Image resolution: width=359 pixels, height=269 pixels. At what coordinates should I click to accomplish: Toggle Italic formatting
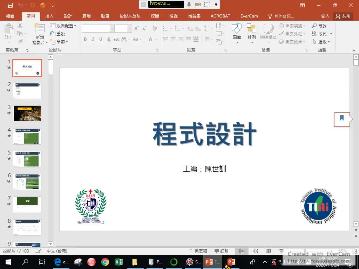[x=93, y=39]
